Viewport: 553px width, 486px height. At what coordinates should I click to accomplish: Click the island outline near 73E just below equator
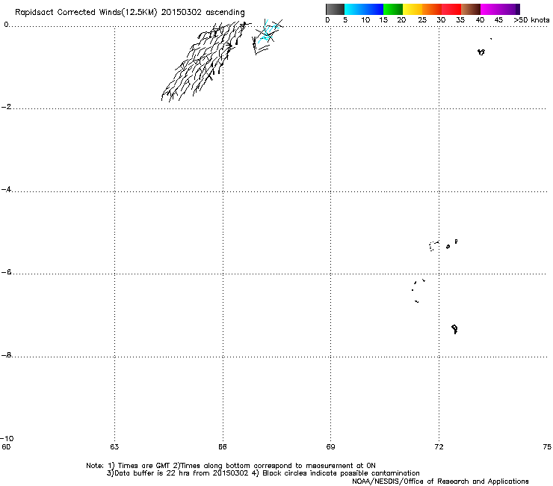(x=481, y=52)
